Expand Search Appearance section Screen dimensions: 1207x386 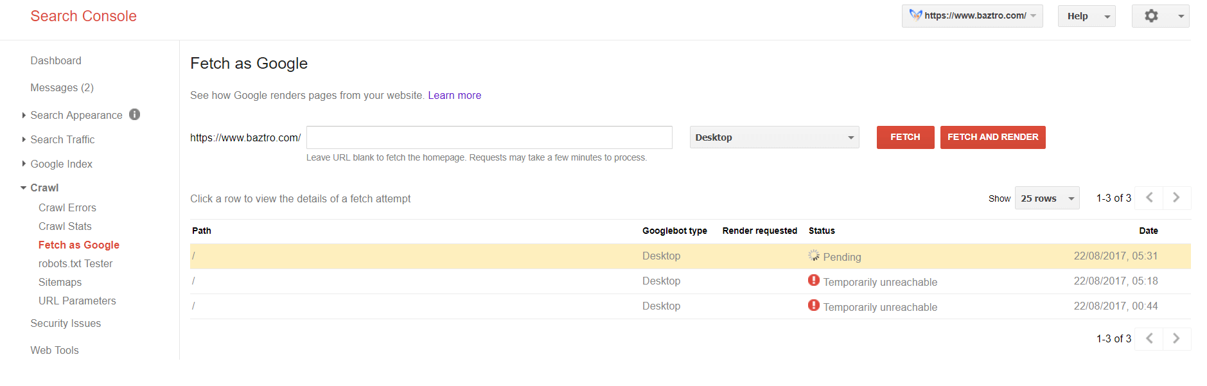tap(24, 115)
